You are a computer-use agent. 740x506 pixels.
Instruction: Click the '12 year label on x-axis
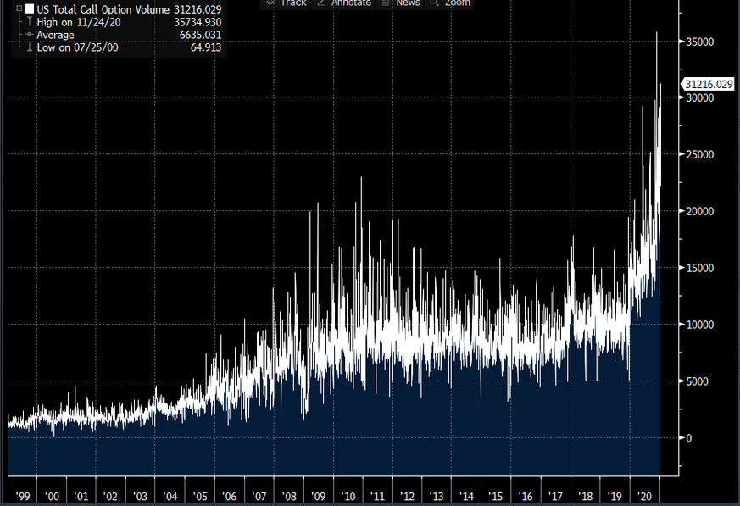click(x=407, y=497)
